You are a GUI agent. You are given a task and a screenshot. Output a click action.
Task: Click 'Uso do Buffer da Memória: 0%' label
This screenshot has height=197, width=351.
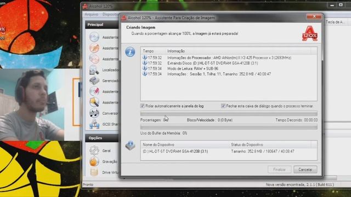click(x=163, y=133)
